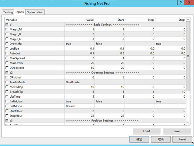Click the Value column header
Screen dimensions: 194x146
80,20
